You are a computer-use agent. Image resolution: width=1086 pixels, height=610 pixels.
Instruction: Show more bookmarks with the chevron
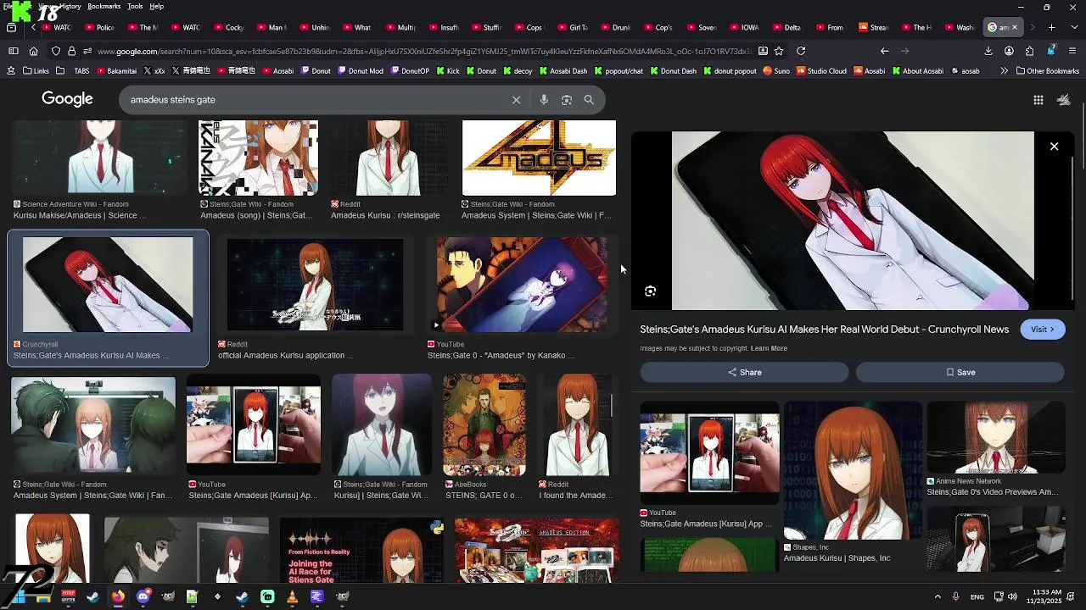pos(1004,71)
